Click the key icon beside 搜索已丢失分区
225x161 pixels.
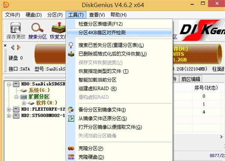(71, 45)
